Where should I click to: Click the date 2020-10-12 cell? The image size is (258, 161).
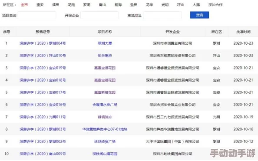(243, 141)
